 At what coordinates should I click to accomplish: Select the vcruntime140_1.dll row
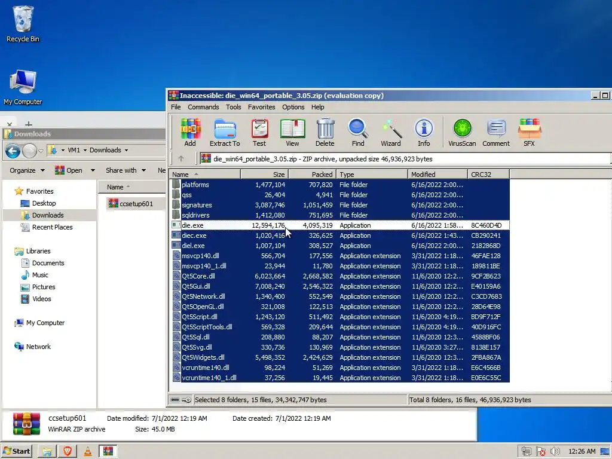[x=340, y=378]
